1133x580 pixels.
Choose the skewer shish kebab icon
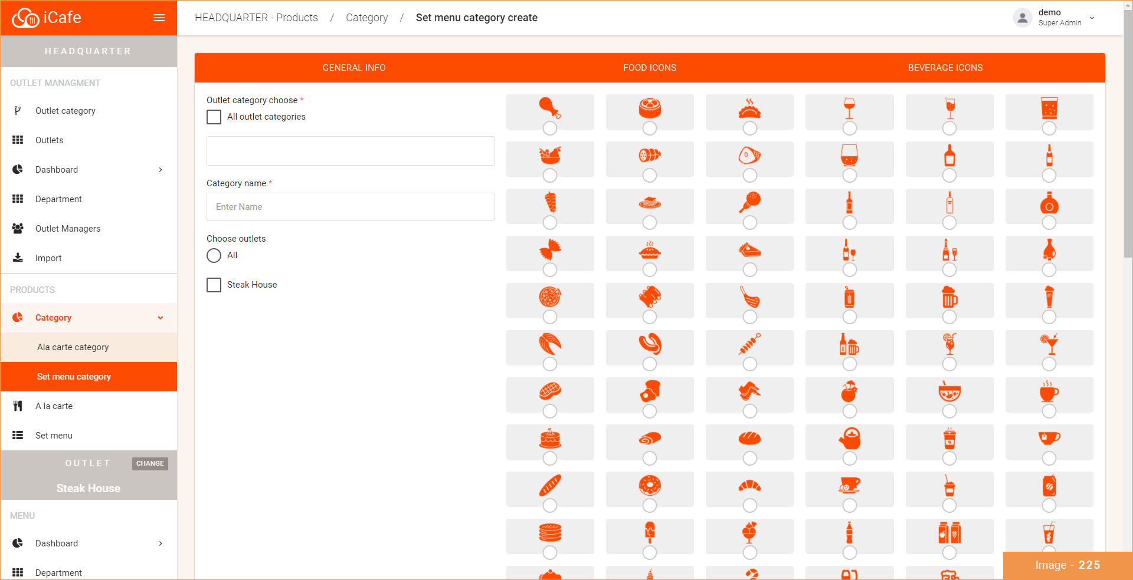[750, 344]
